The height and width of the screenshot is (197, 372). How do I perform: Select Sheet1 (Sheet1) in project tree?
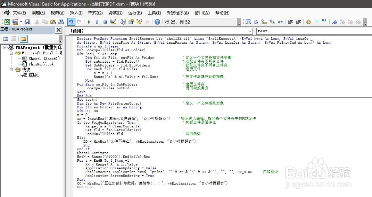pos(44,59)
